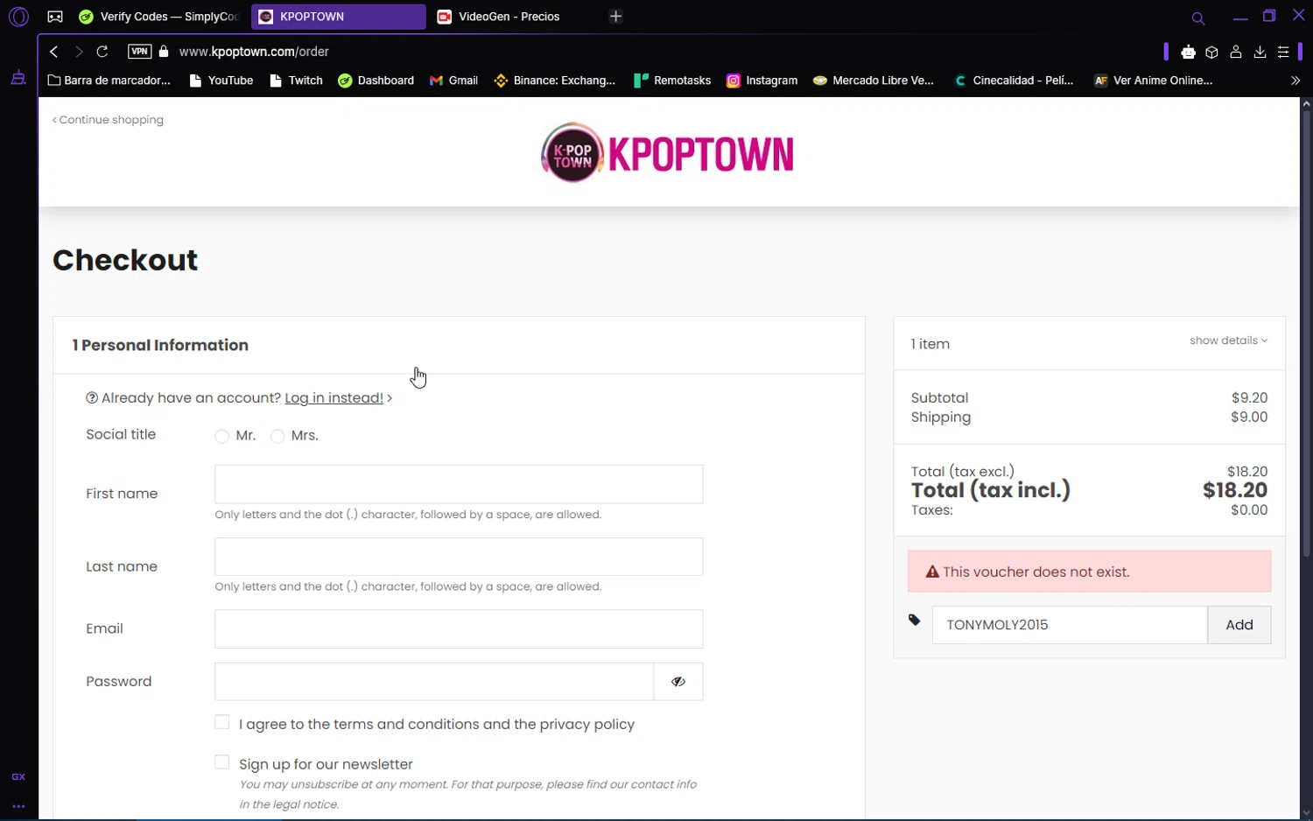Click the site security lock icon
Viewport: 1313px width, 821px height.
164,52
